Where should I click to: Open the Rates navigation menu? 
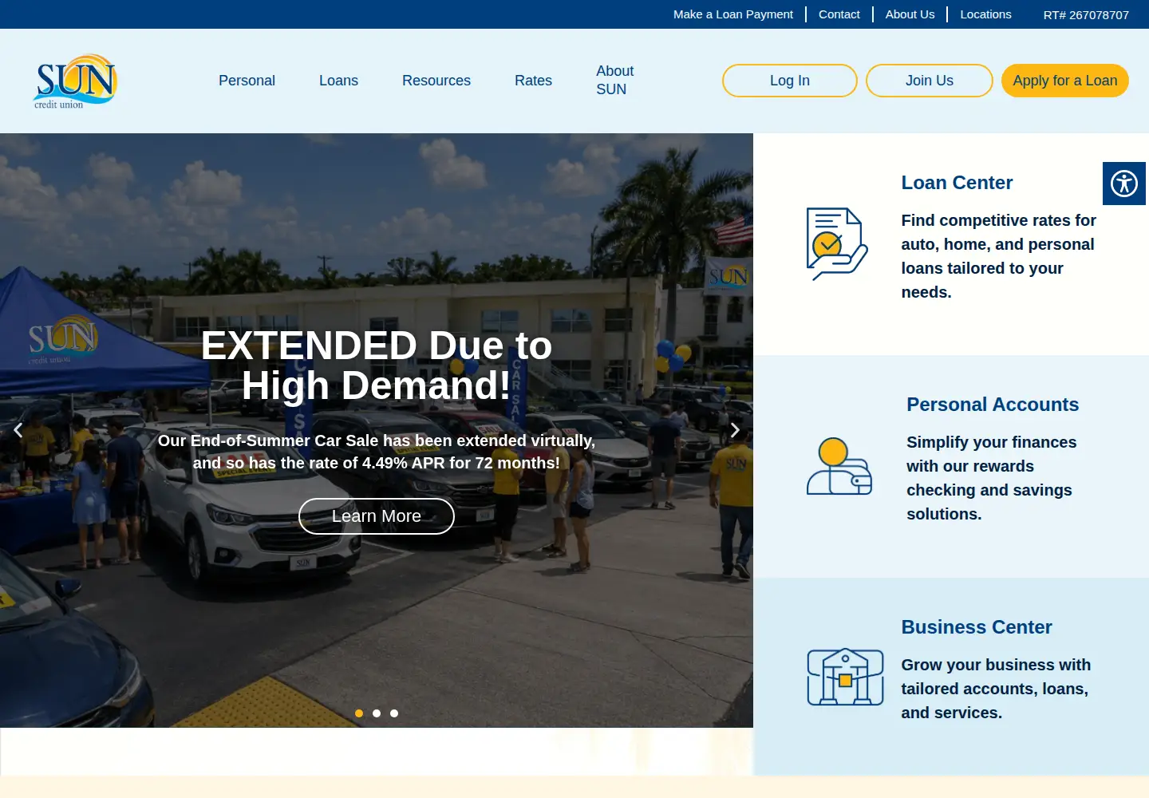(533, 81)
